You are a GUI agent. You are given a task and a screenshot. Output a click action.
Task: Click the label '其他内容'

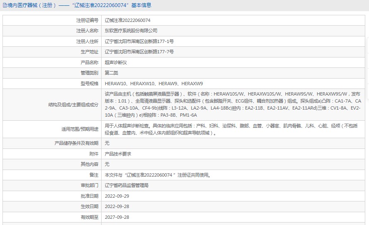pyautogui.click(x=90, y=164)
